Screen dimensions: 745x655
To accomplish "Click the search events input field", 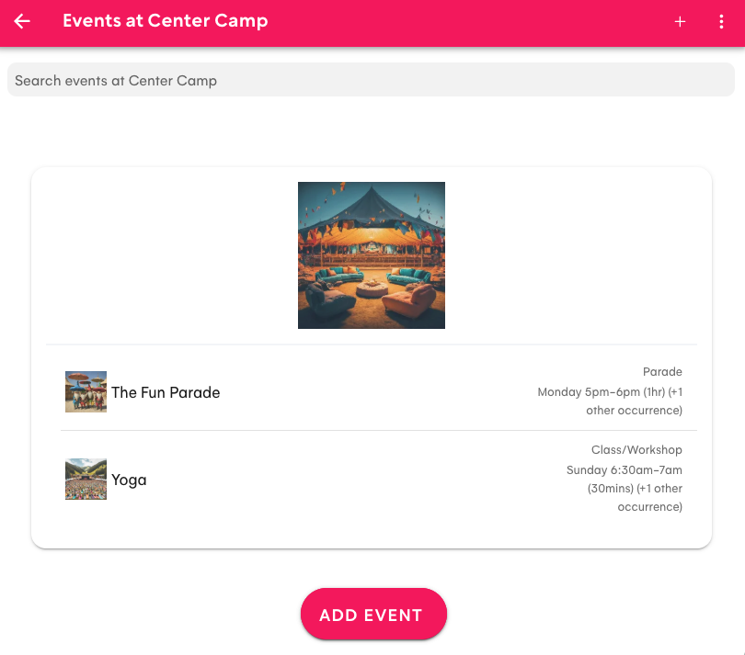I will (x=371, y=80).
